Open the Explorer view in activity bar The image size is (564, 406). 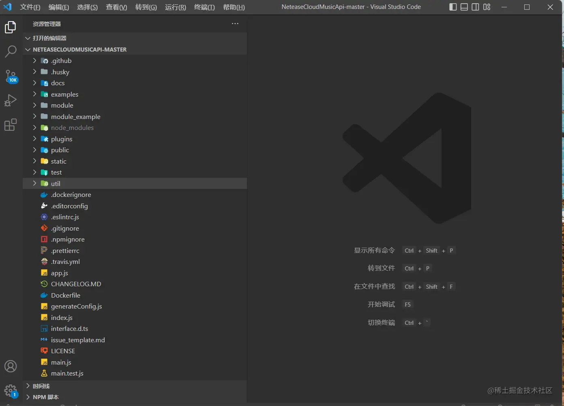11,27
